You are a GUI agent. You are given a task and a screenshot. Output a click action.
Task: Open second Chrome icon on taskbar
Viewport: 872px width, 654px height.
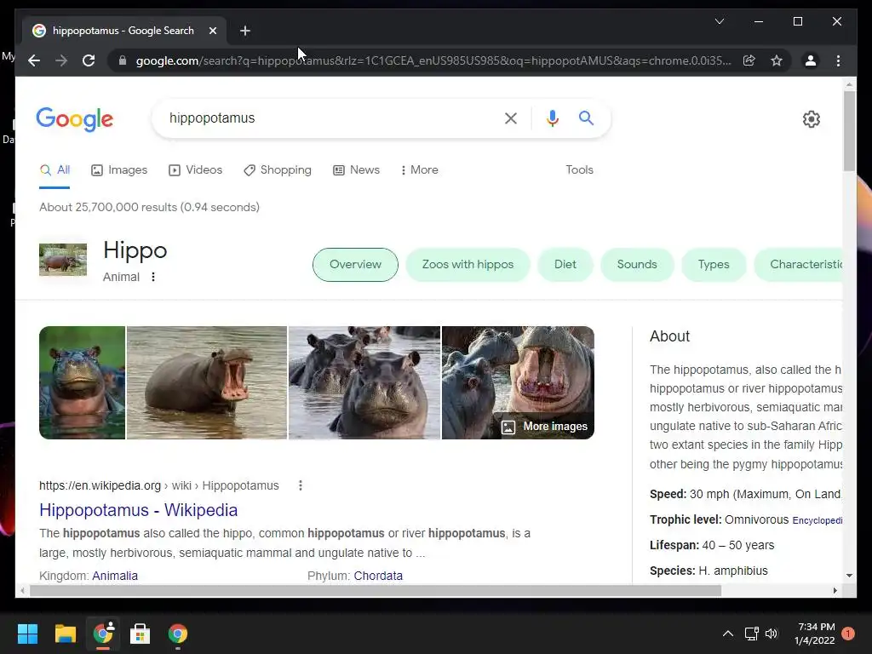(178, 634)
